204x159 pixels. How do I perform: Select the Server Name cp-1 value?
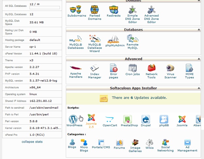[33, 47]
